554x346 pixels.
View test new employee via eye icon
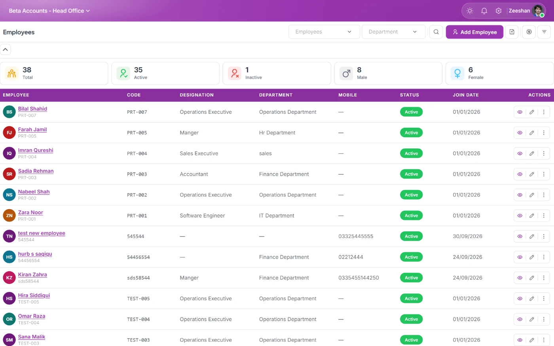click(520, 236)
